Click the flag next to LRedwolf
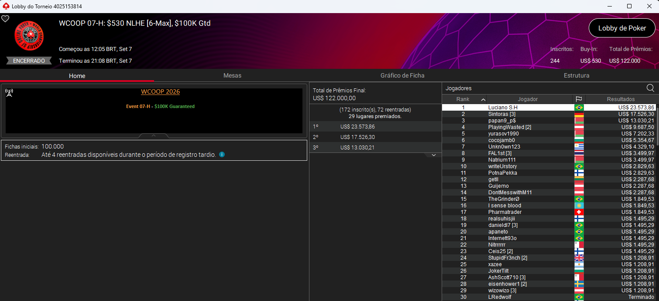 point(579,297)
